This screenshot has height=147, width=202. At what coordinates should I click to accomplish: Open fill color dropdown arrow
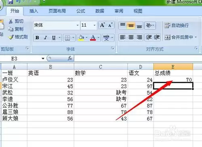(86, 38)
